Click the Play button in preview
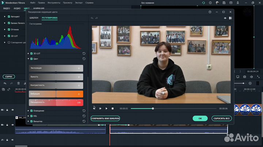 pos(106,108)
